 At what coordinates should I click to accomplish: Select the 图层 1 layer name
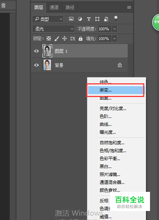point(61,51)
